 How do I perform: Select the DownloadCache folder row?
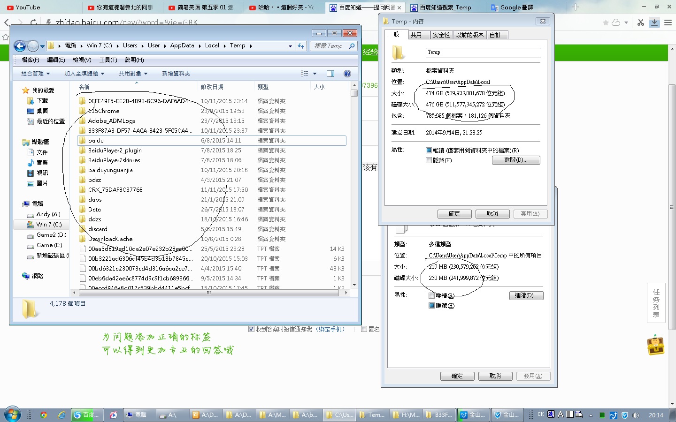[x=212, y=239]
